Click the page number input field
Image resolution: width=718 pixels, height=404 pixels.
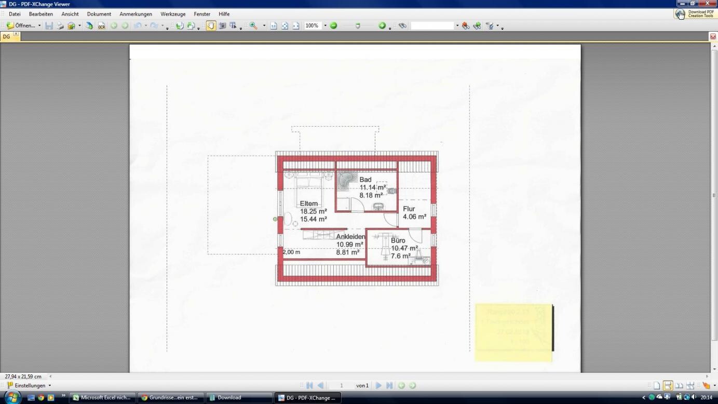point(342,385)
